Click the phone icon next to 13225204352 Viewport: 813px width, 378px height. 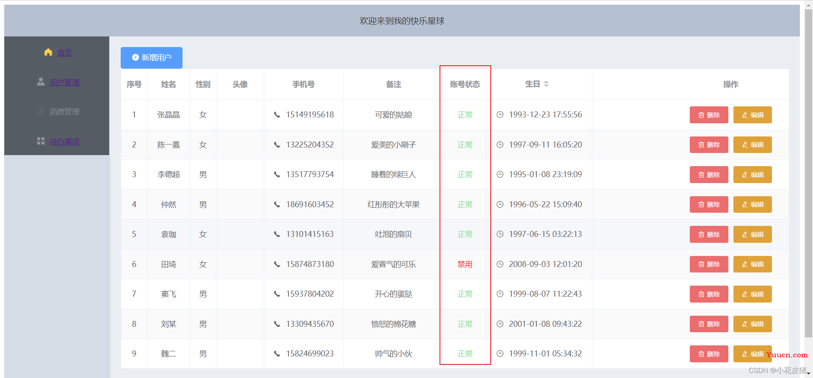tap(277, 145)
